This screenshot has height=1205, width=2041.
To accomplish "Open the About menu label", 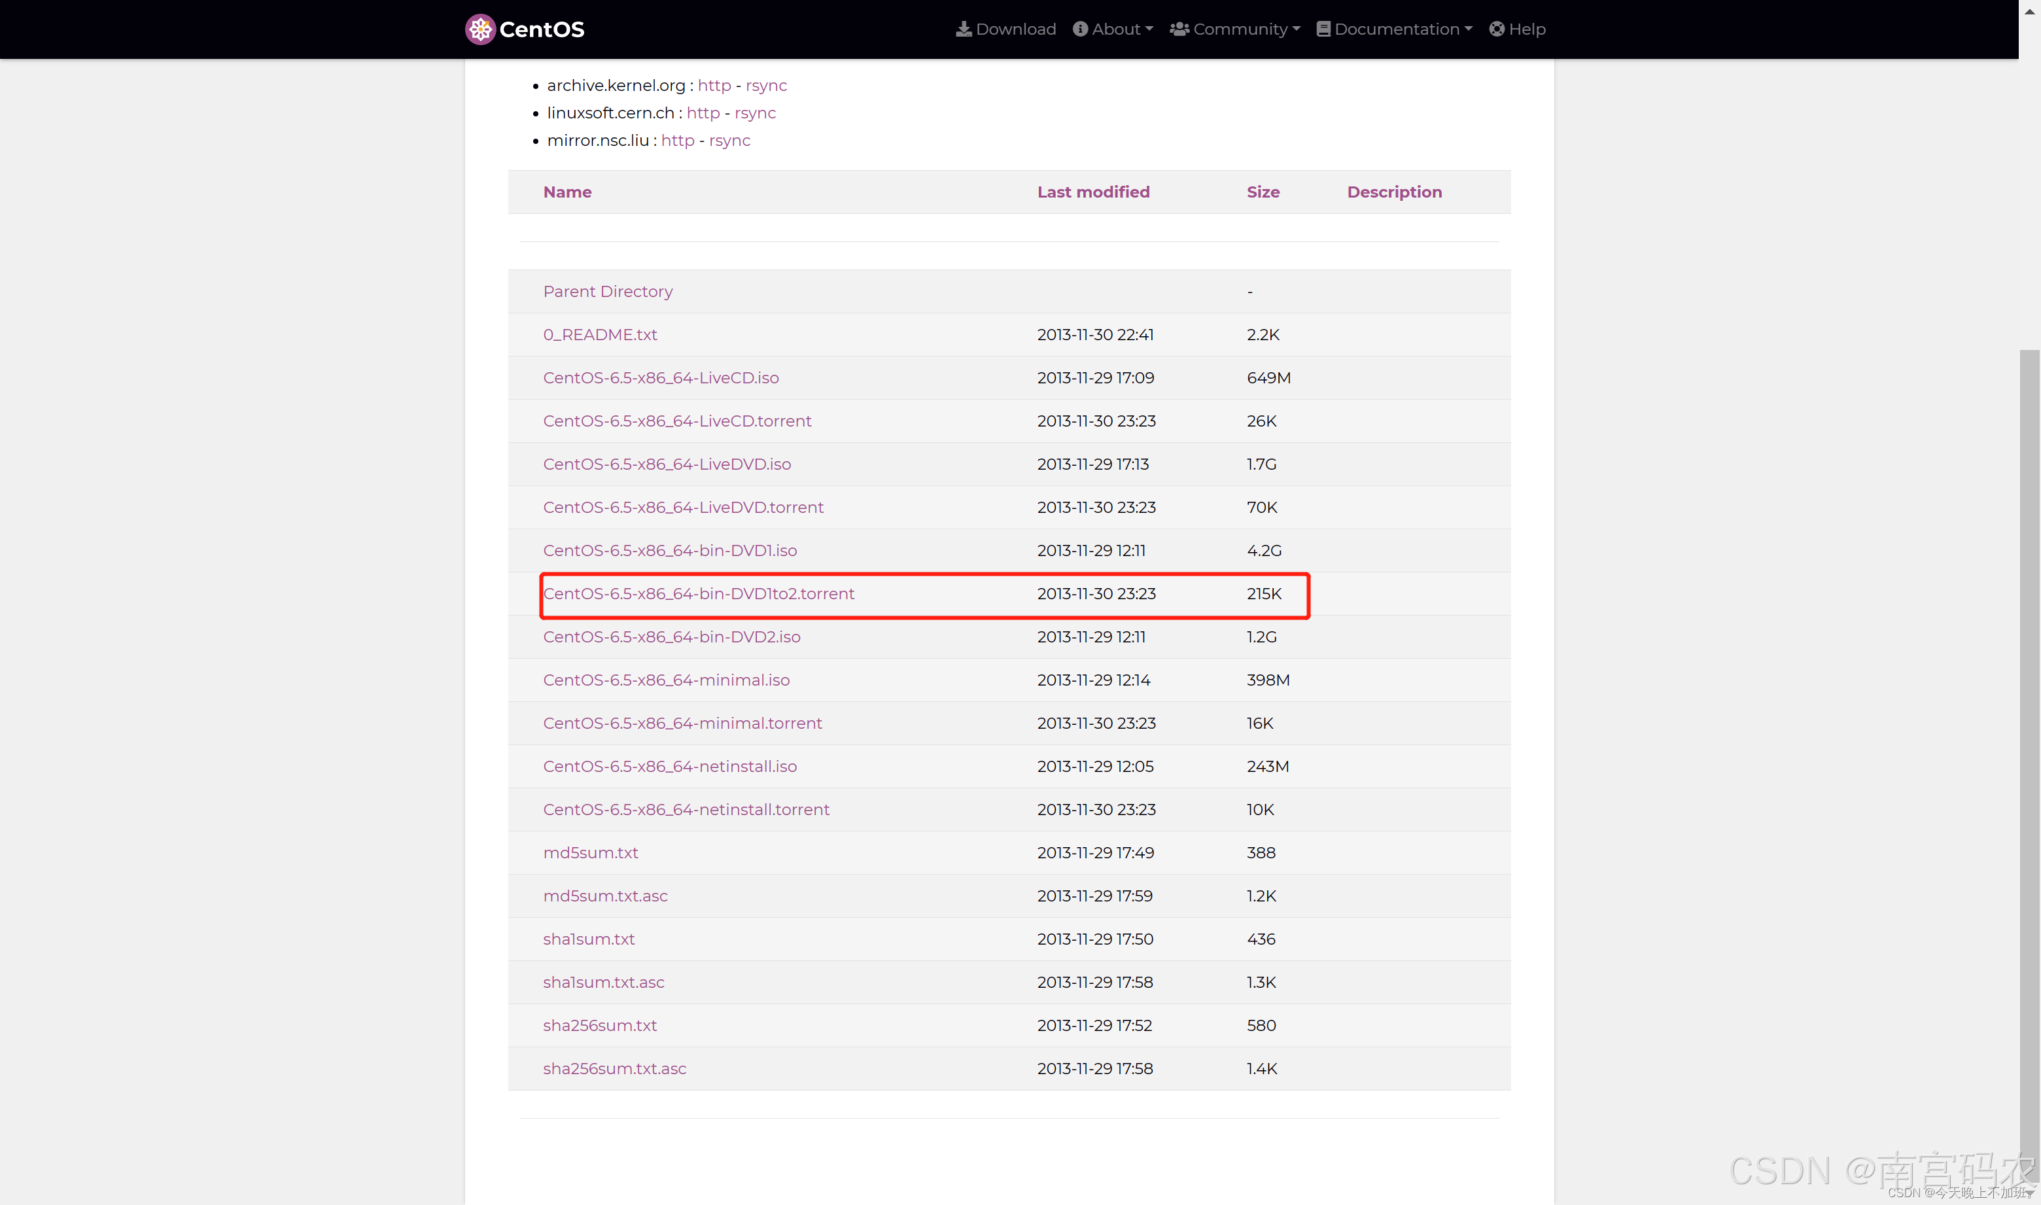I will [1116, 29].
